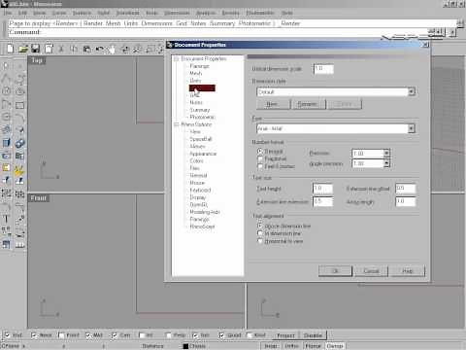Image resolution: width=466 pixels, height=350 pixels.
Task: Toggle the Near osnap checkbox
Action: (x=34, y=335)
